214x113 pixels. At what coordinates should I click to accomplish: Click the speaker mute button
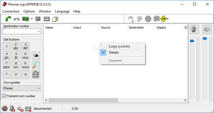(207, 29)
